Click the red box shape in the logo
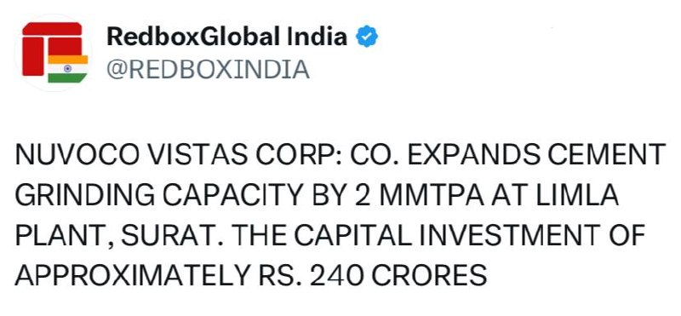 (52, 49)
